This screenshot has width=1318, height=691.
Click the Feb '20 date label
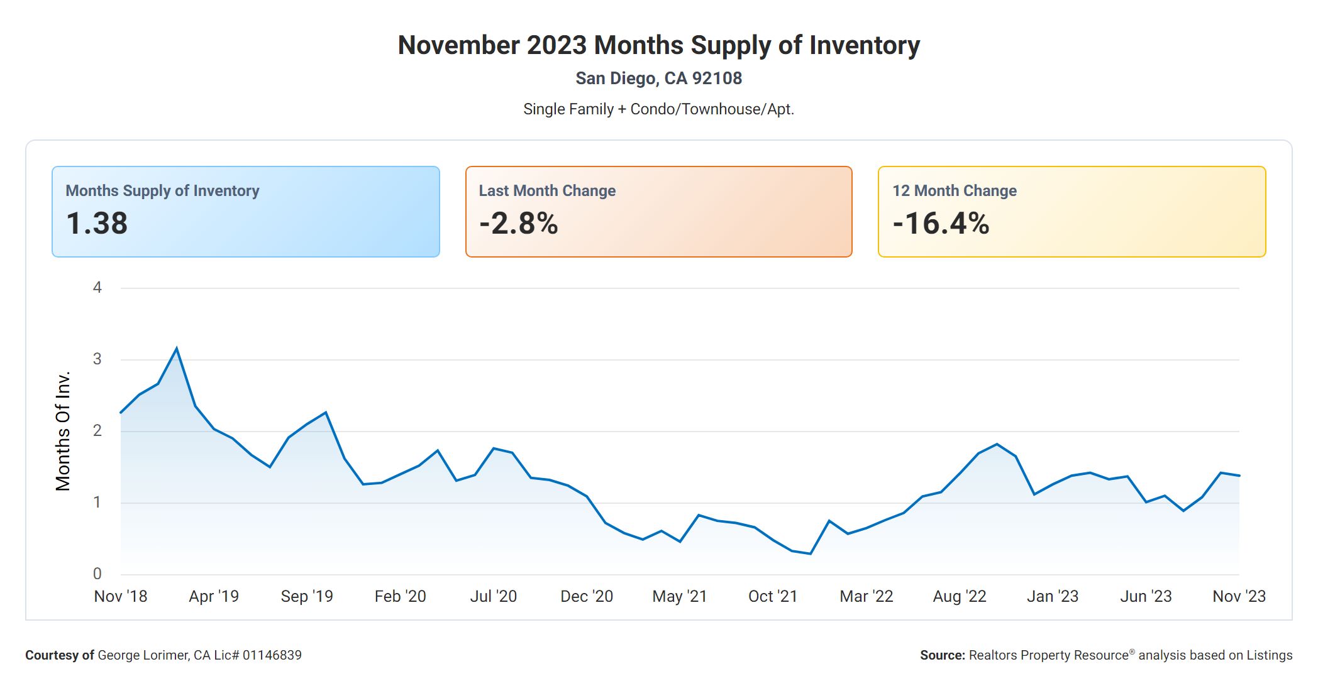click(x=400, y=596)
